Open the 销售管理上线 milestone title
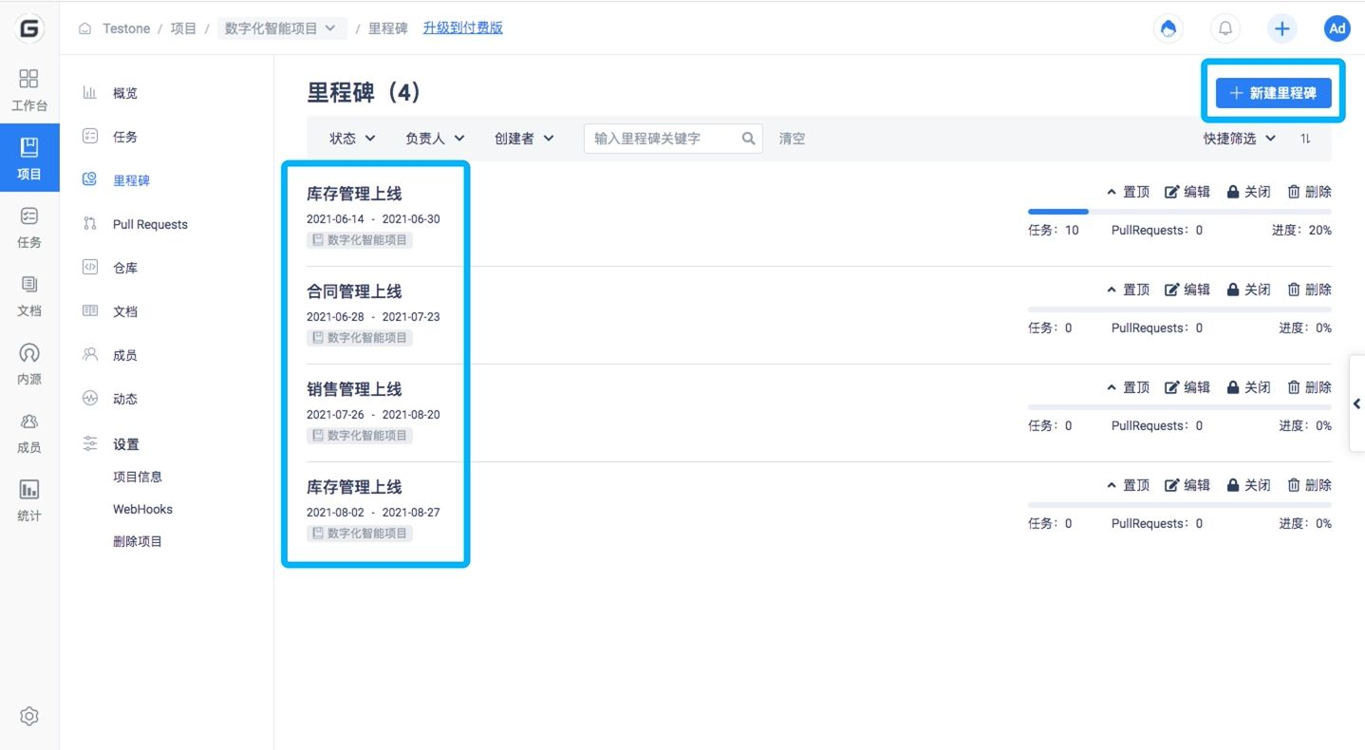This screenshot has height=750, width=1365. (x=354, y=389)
